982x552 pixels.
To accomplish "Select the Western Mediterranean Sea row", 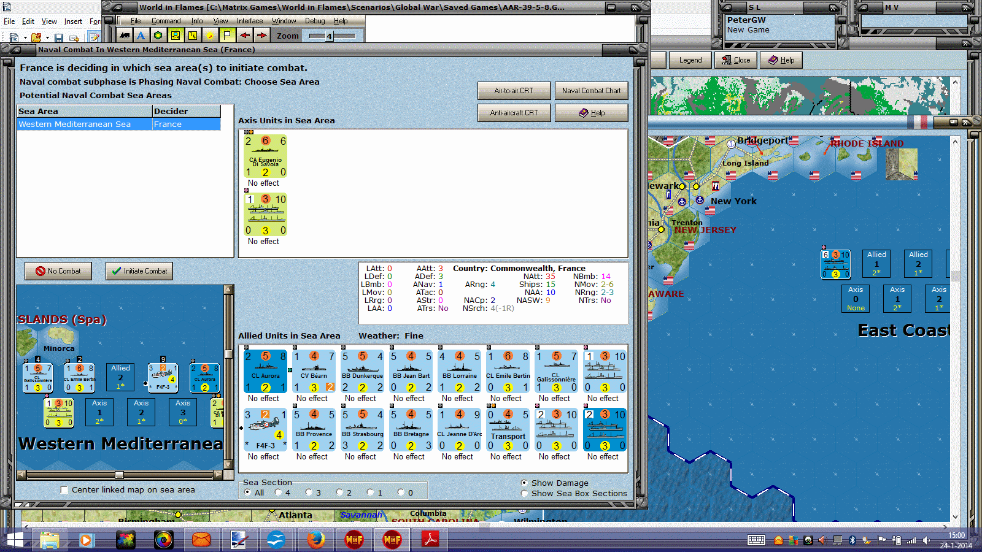I will [x=118, y=124].
